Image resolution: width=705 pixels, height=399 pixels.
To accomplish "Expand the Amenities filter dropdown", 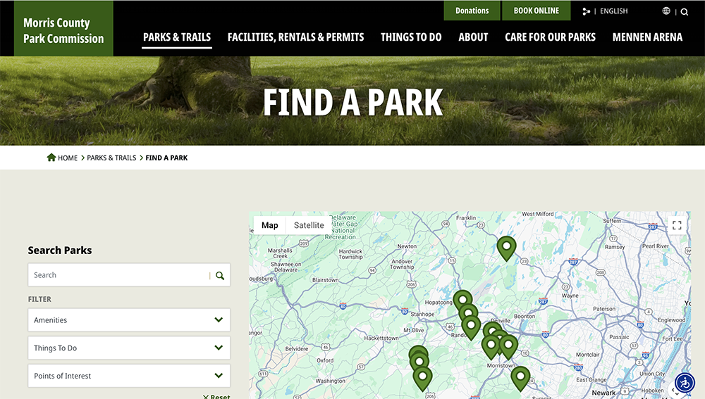I will [129, 320].
